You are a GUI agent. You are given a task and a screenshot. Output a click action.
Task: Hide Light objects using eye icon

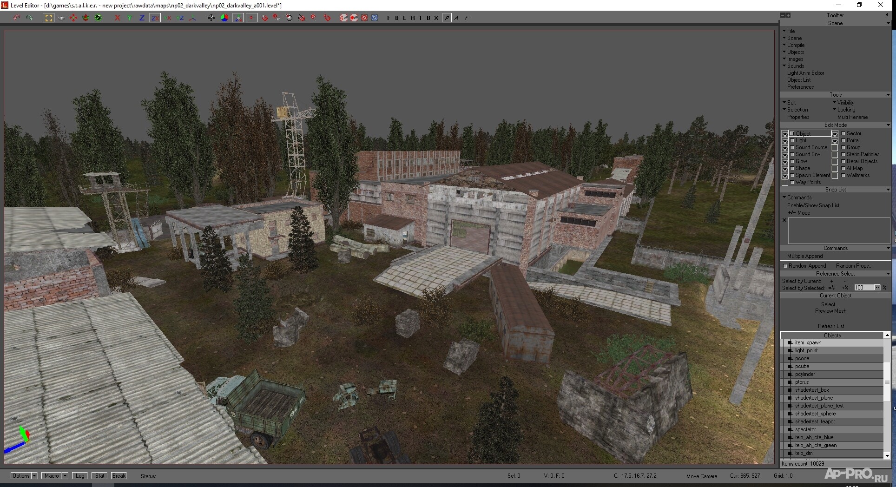point(785,140)
